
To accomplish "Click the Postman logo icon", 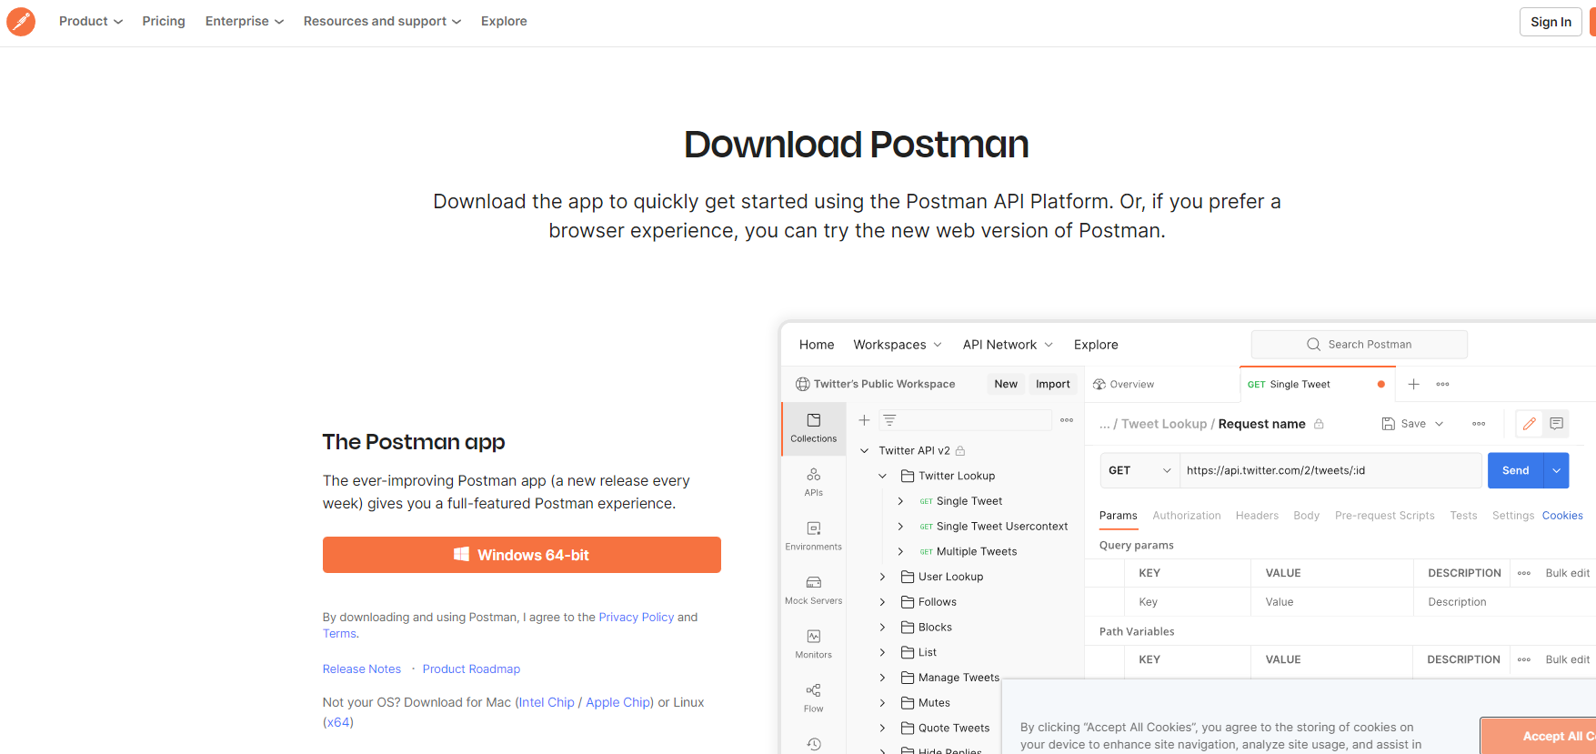I will (21, 21).
